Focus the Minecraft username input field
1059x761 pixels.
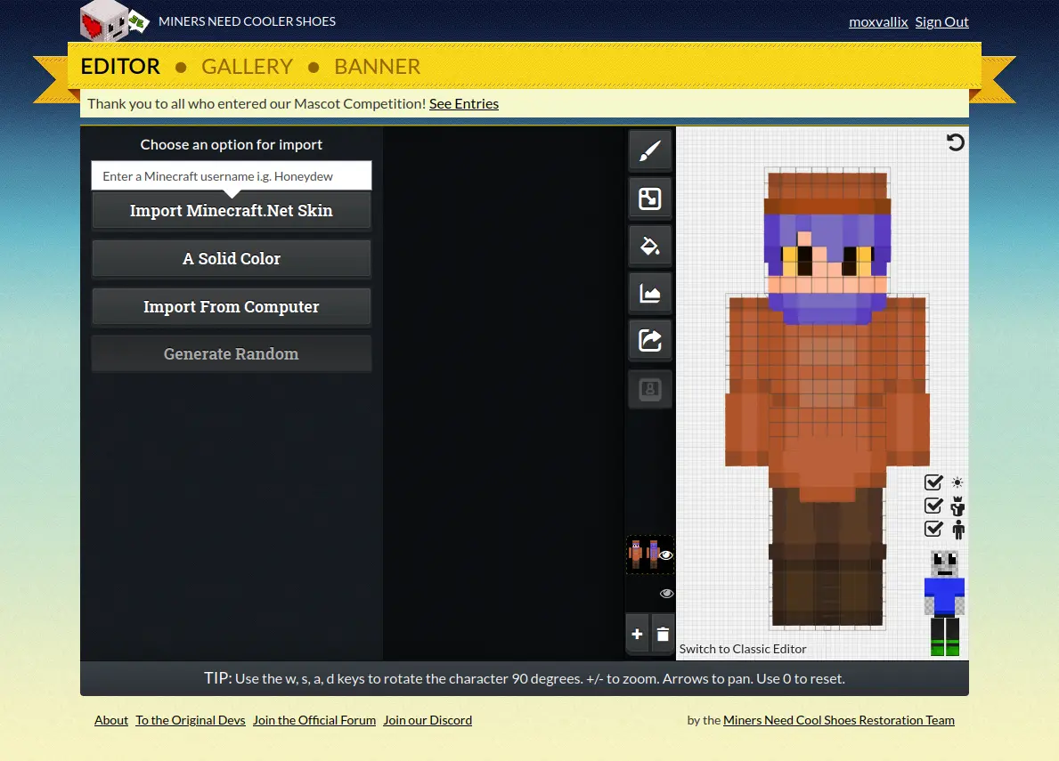[x=231, y=176]
